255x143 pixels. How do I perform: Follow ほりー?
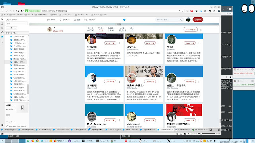(150, 43)
